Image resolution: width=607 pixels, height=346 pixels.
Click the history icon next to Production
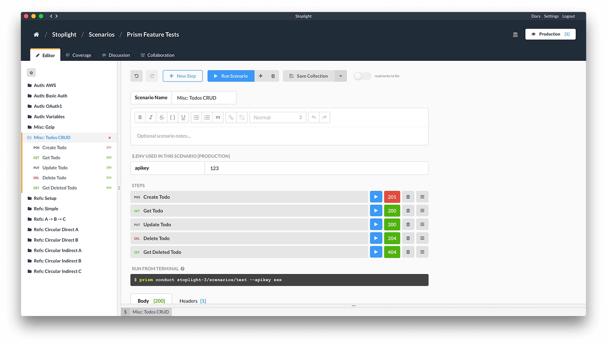[x=515, y=34]
